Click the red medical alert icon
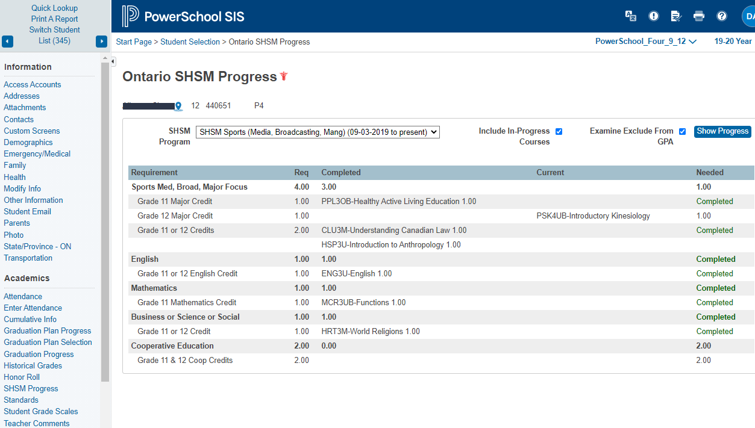Viewport: 755px width, 428px height. click(x=284, y=76)
